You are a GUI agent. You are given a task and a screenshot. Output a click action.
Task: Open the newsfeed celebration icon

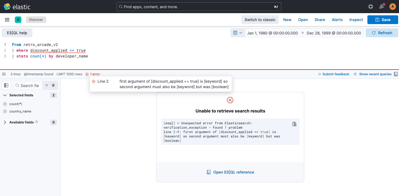pyautogui.click(x=382, y=7)
